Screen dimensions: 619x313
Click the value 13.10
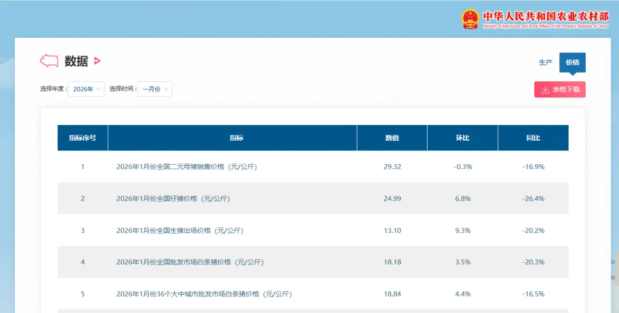392,231
